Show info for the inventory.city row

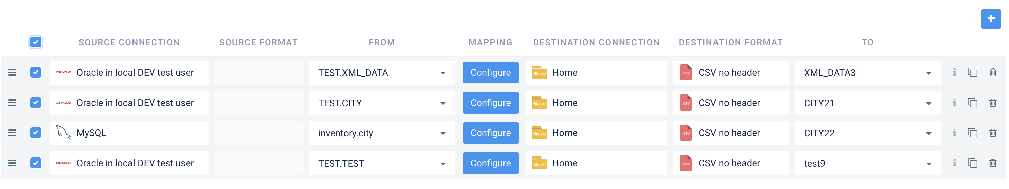(x=954, y=133)
